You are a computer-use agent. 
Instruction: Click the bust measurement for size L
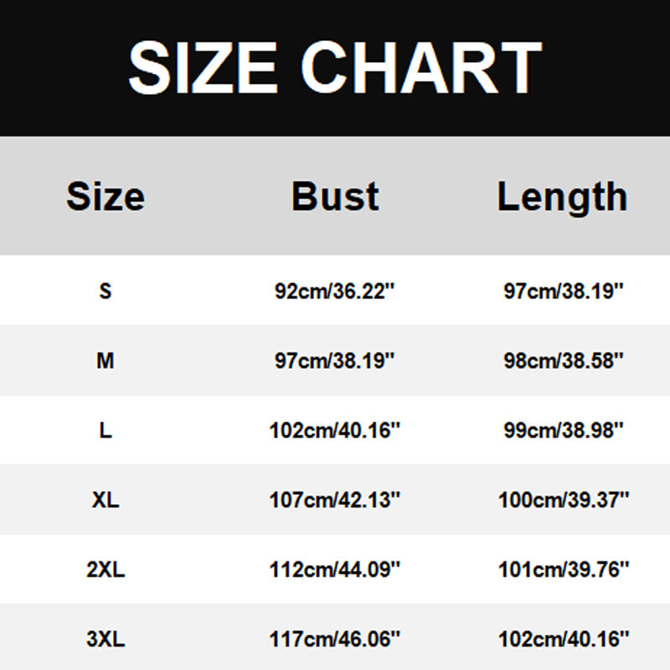335,431
